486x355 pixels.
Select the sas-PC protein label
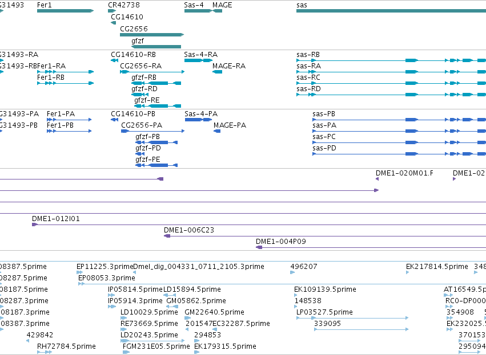[324, 137]
